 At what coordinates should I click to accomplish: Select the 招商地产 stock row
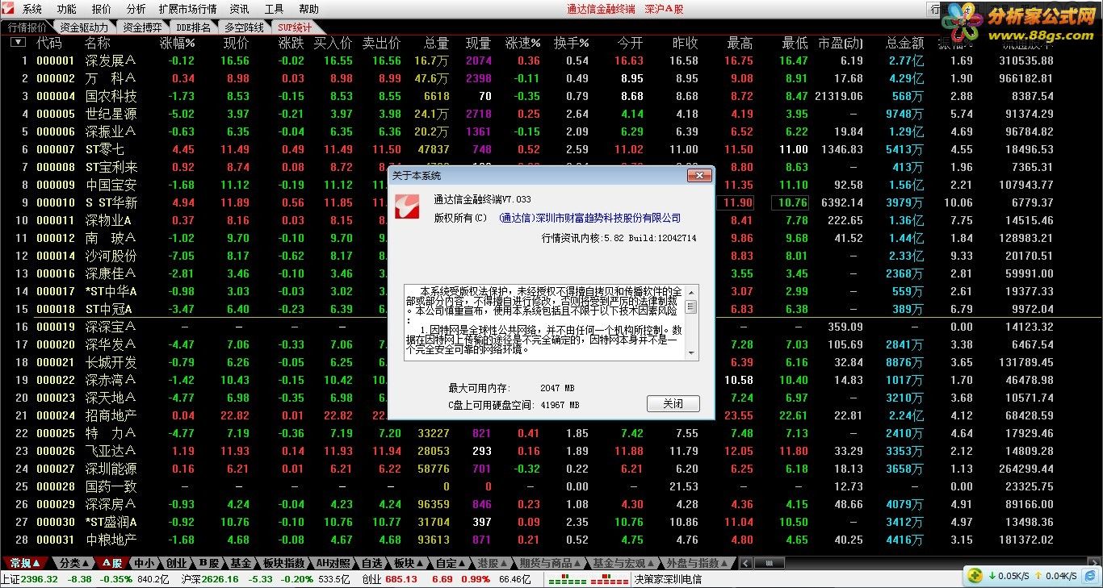pyautogui.click(x=551, y=415)
